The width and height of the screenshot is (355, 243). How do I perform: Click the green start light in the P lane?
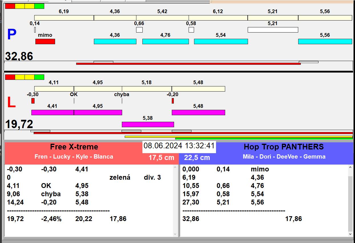coord(39,6)
